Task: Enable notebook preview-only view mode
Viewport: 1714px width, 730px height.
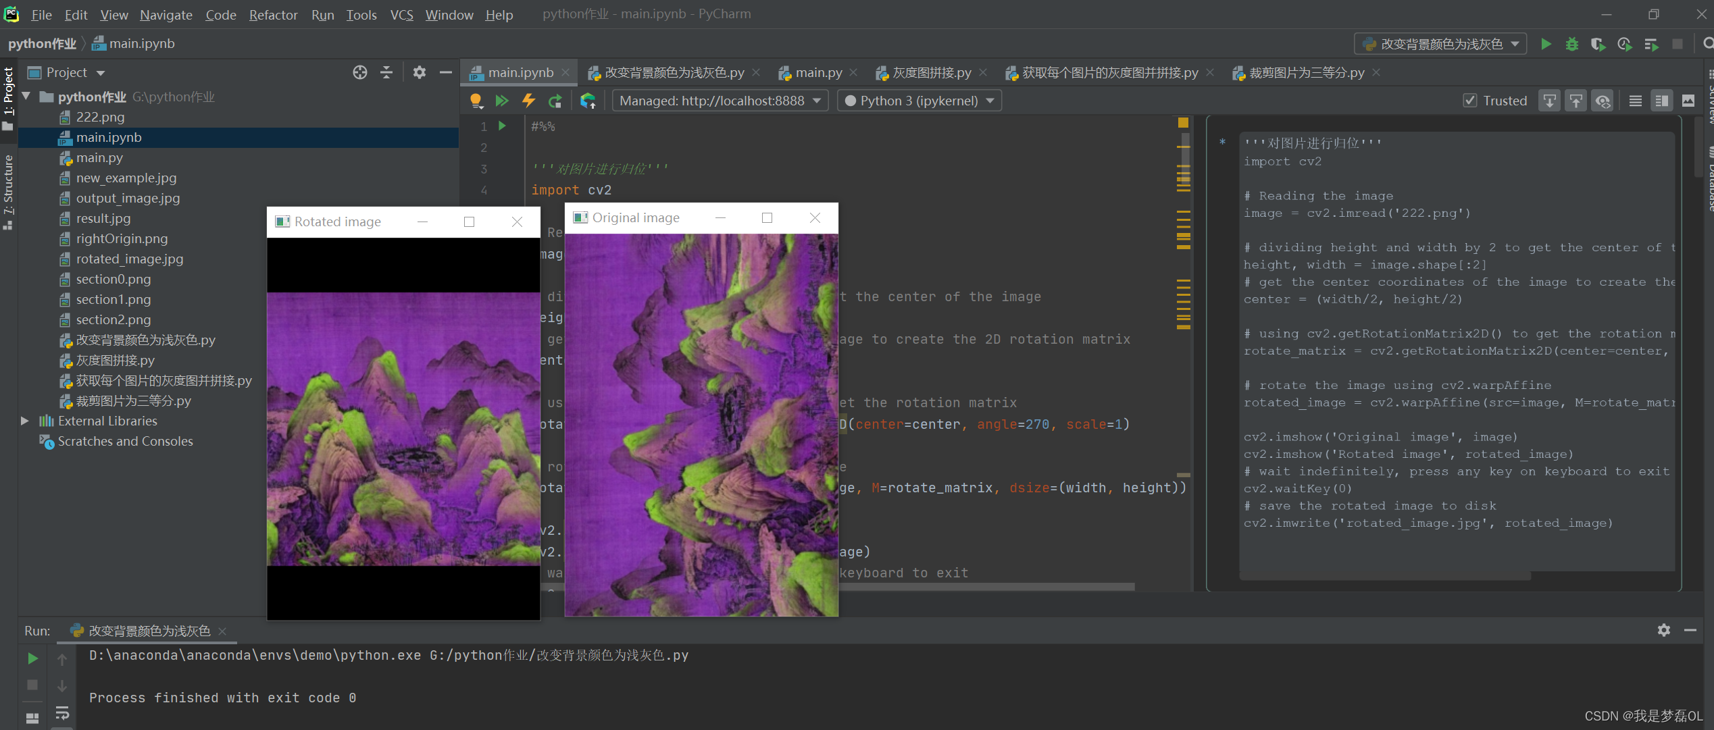Action: 1688,100
